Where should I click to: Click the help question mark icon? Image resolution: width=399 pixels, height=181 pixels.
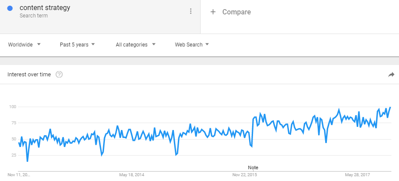(59, 75)
